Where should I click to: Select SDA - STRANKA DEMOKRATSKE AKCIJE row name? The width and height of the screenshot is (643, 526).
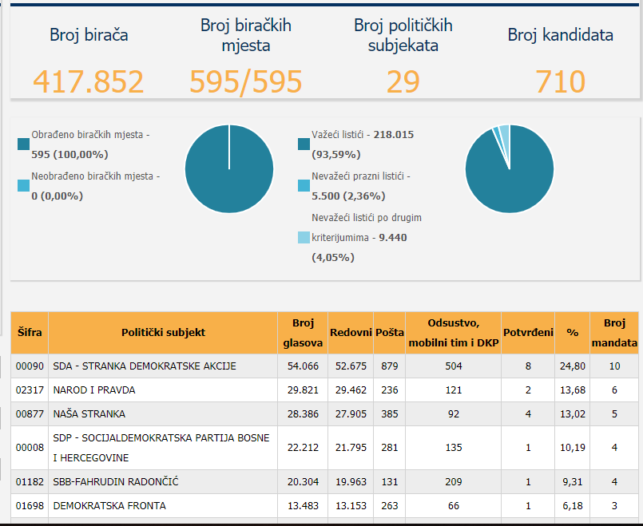coord(145,366)
